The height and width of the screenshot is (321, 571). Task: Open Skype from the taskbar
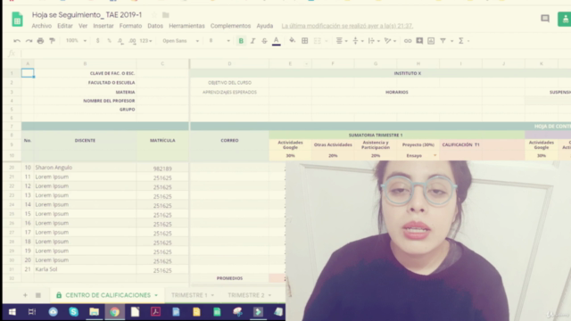click(73, 312)
